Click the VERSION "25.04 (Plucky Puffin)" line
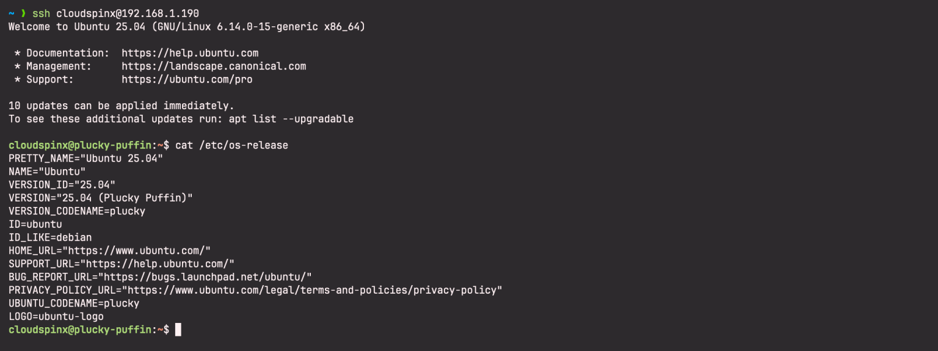Screen dimensions: 938x351 click(101, 198)
